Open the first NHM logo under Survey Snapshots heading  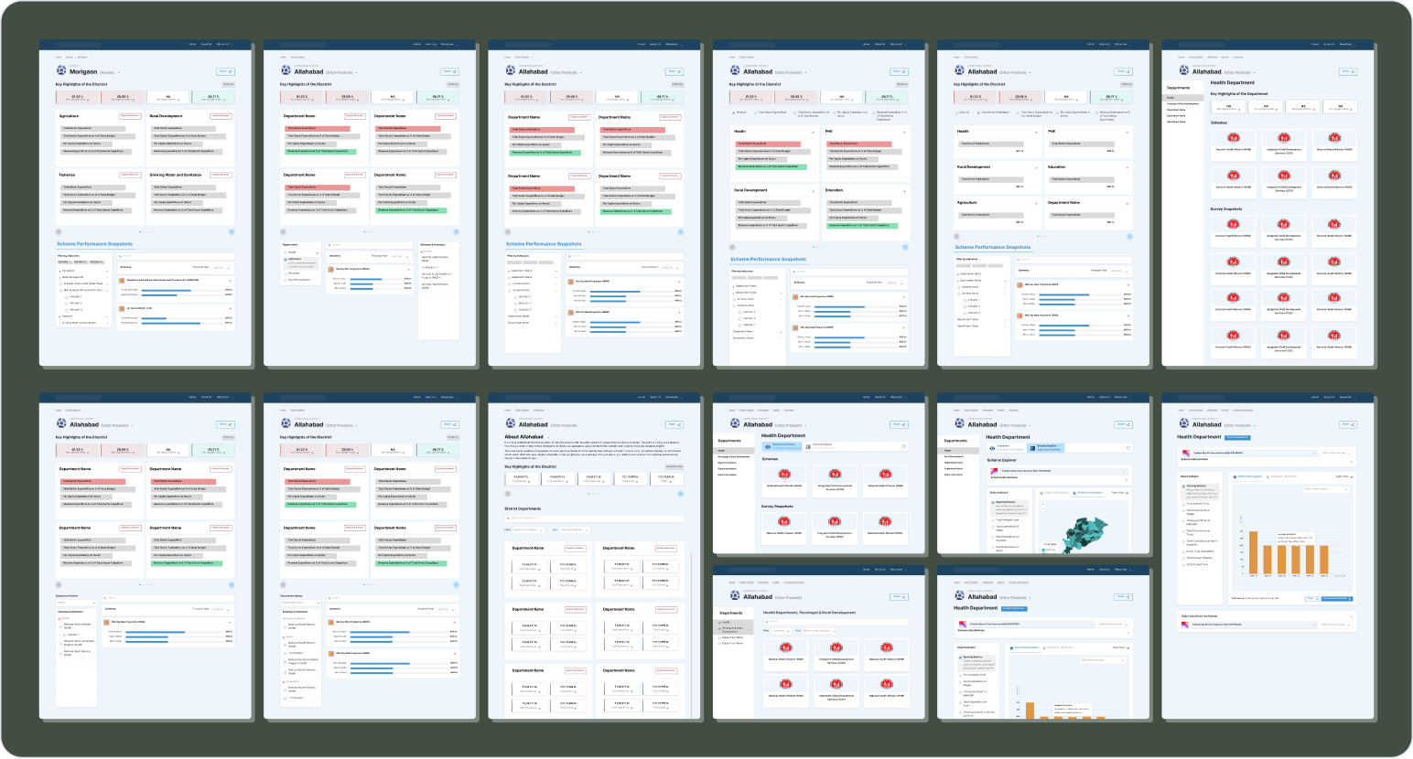[784, 520]
